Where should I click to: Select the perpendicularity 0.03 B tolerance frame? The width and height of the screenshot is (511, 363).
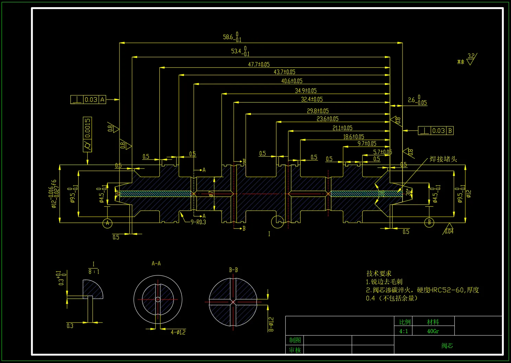pos(436,131)
